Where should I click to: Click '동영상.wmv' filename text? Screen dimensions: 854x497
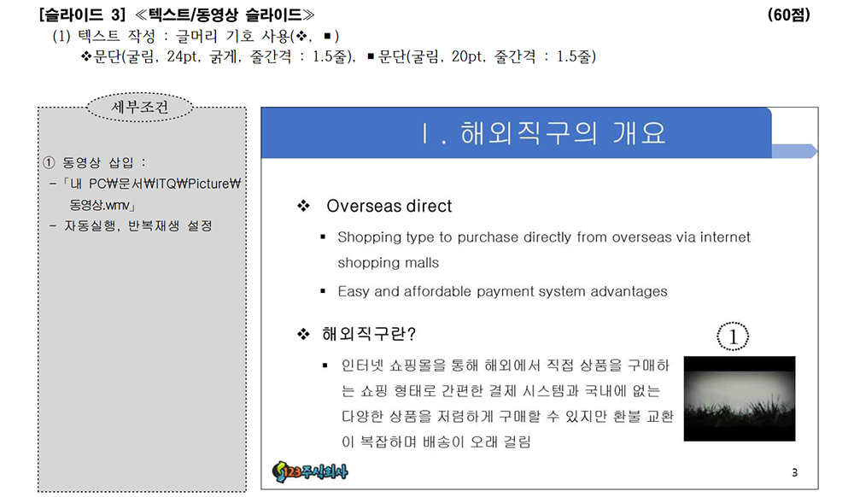coord(102,205)
